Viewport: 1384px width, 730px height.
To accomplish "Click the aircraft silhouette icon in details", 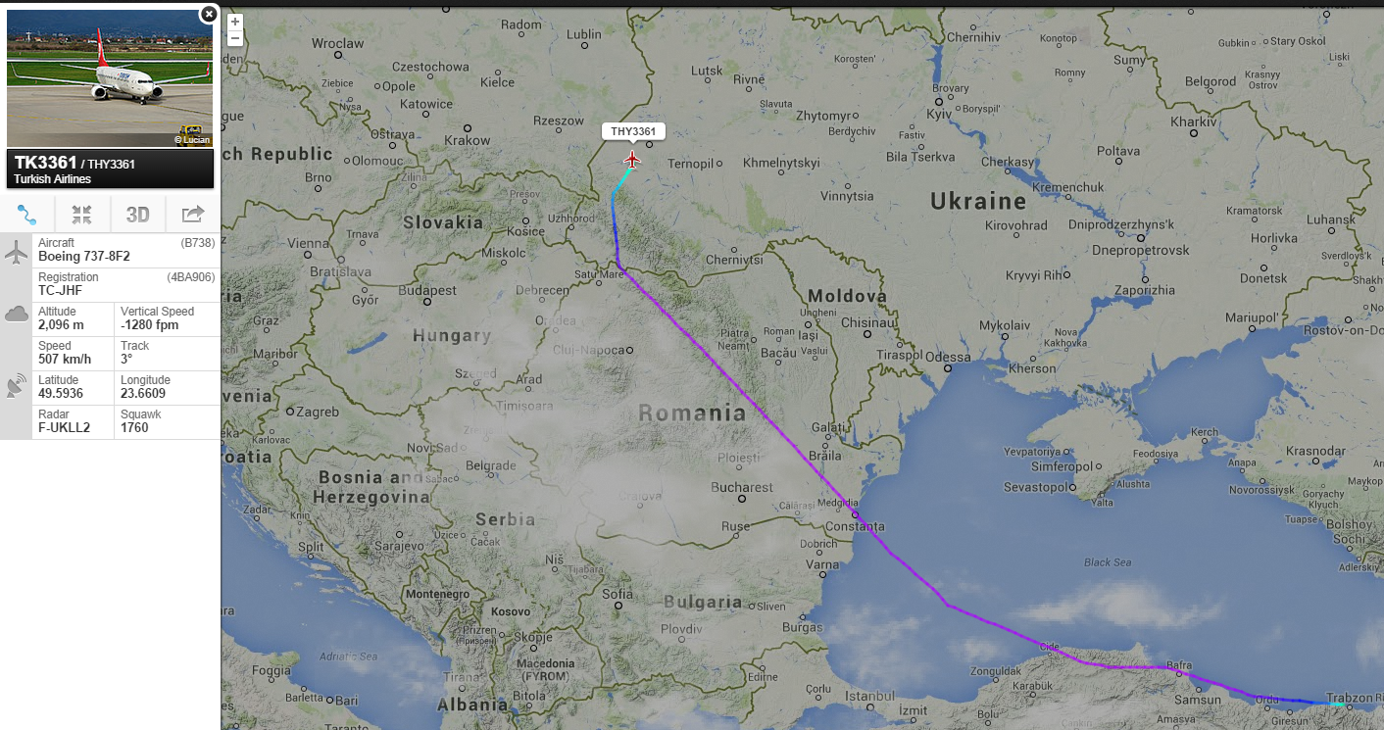I will 16,253.
